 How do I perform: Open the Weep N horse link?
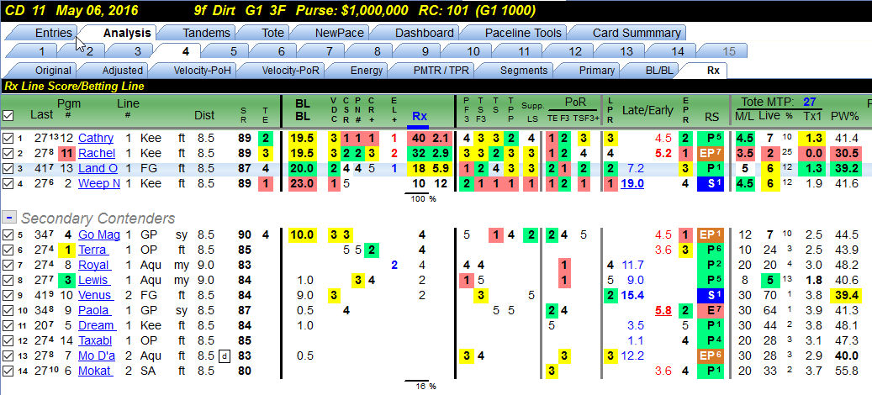click(99, 184)
